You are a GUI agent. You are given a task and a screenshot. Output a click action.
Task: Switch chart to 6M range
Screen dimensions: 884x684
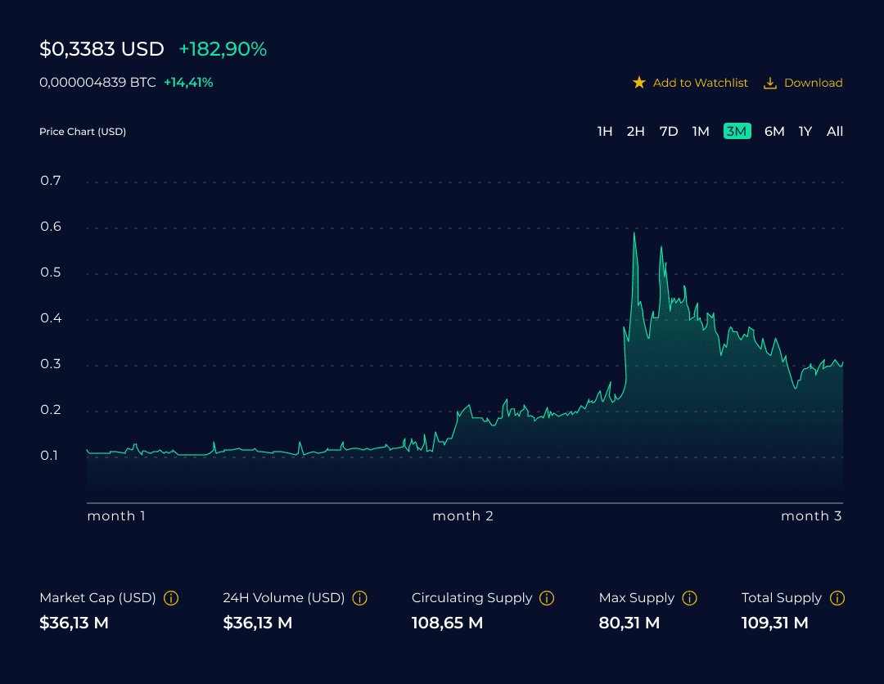[774, 131]
